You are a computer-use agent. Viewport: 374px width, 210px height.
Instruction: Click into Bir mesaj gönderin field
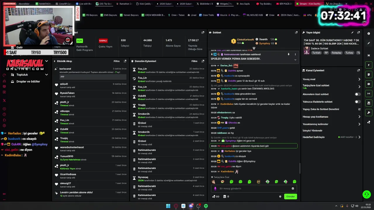point(254,188)
